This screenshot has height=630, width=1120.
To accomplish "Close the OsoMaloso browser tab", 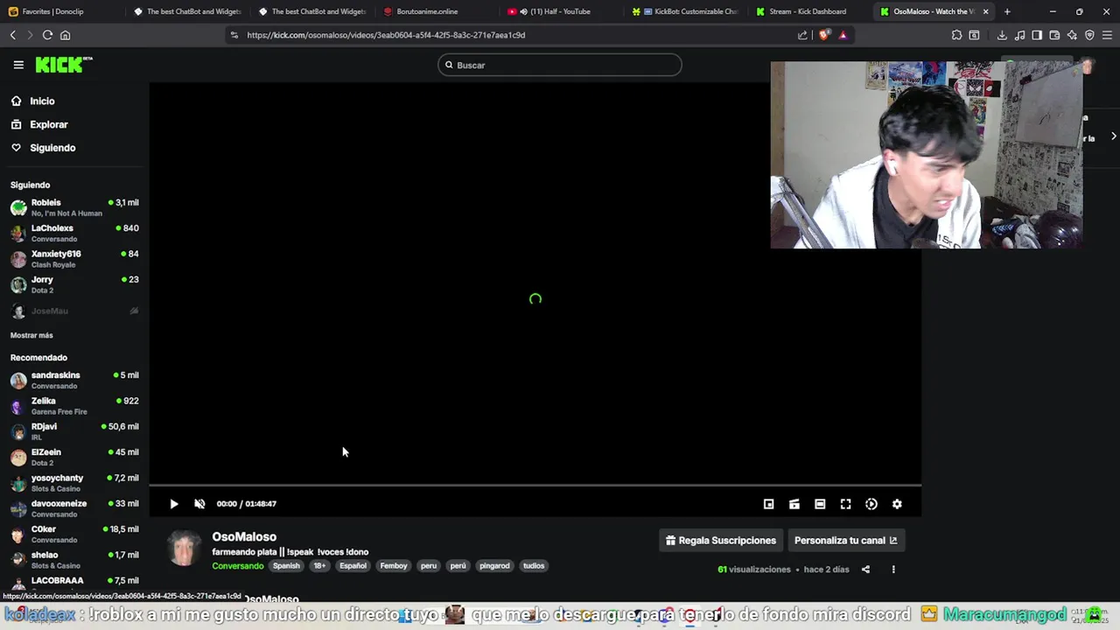I will pos(986,11).
